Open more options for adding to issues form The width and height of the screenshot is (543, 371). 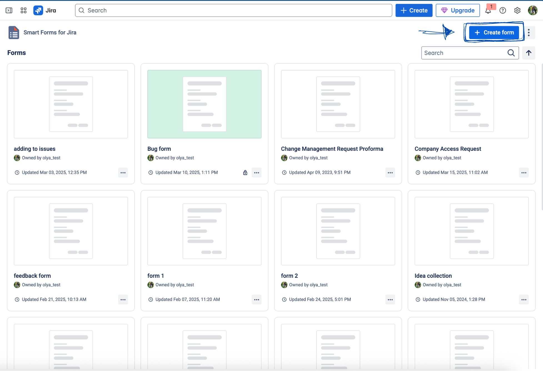[x=123, y=173]
